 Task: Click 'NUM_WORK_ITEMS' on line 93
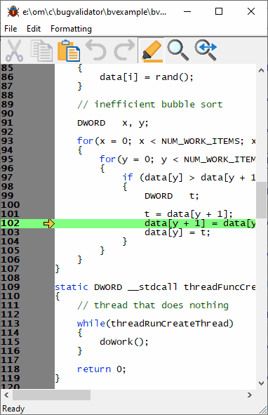tap(200, 141)
